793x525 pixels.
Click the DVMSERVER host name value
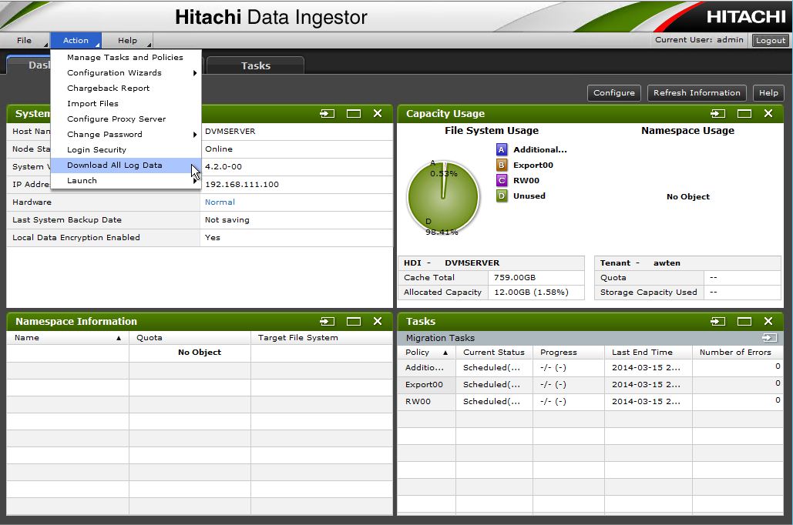(x=230, y=132)
